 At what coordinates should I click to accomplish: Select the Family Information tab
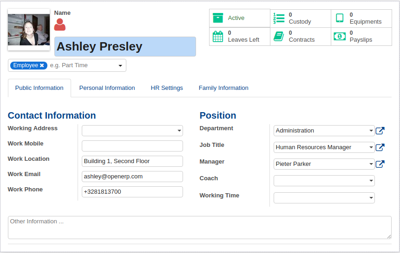[x=223, y=88]
